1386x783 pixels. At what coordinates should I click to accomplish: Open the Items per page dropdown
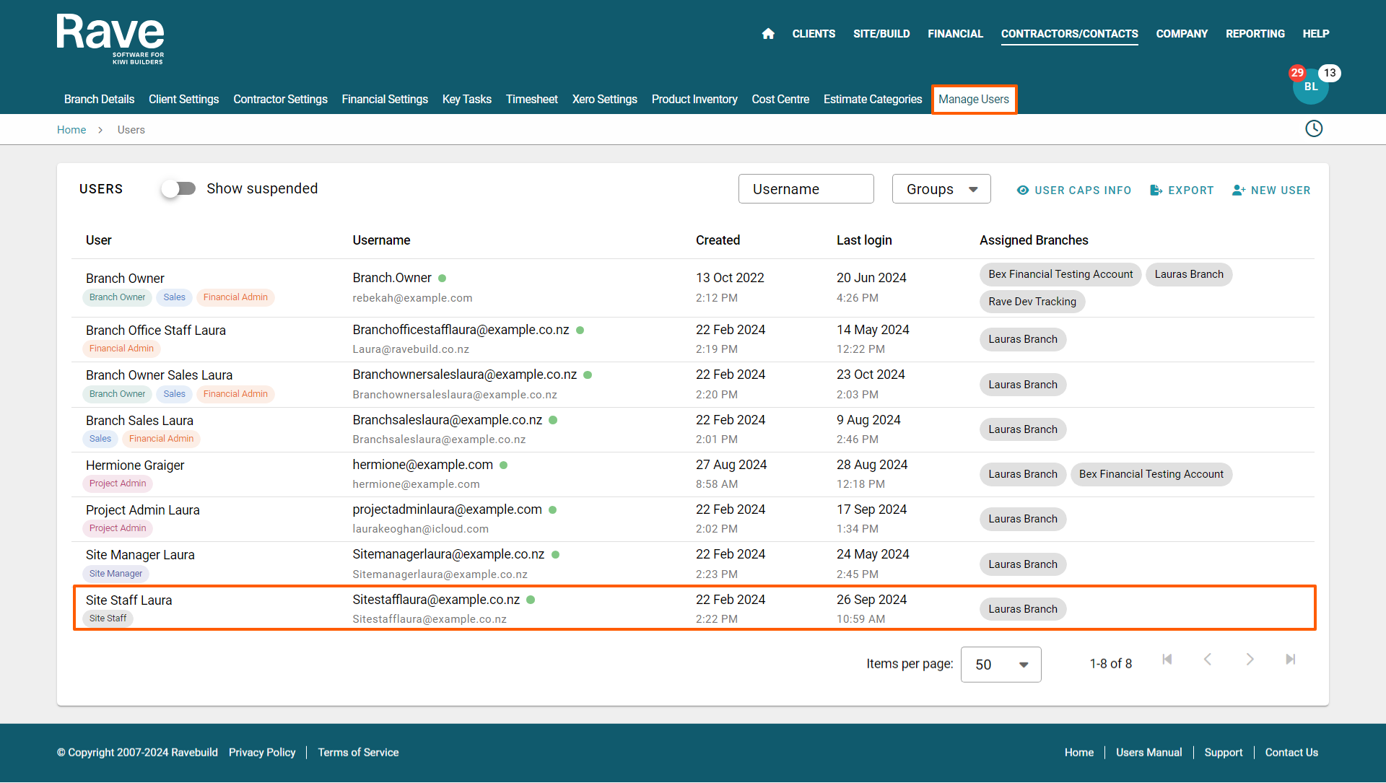[x=1001, y=665]
